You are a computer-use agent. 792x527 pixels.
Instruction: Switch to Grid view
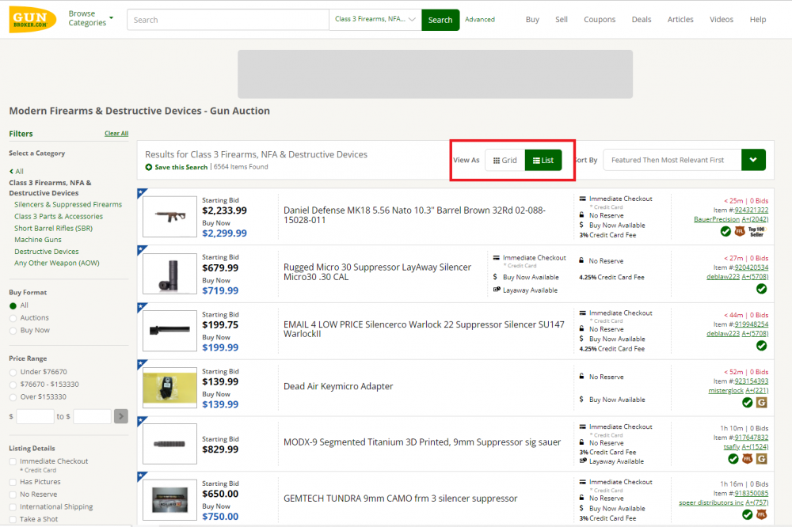[x=505, y=160]
